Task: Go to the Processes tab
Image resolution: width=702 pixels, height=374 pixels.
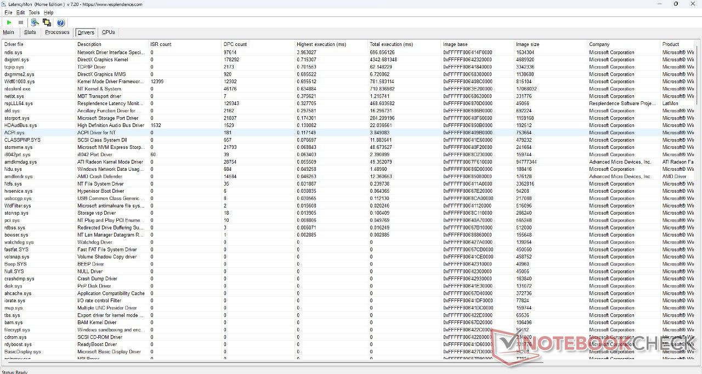Action: 57,32
